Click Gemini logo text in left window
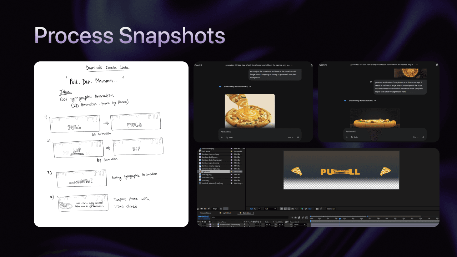 [198, 65]
